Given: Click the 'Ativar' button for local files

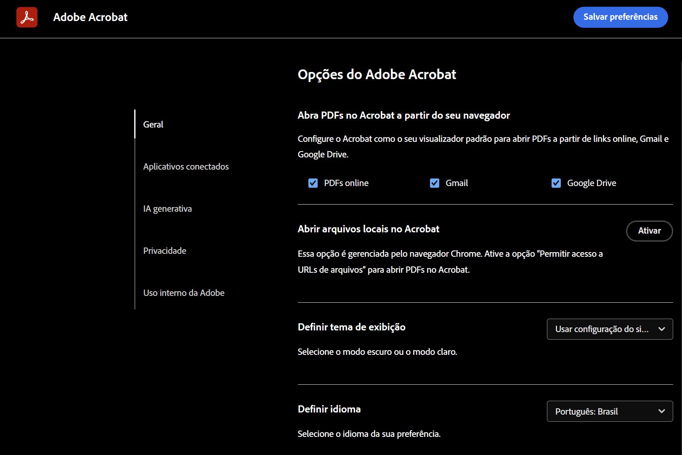Looking at the screenshot, I should pos(649,231).
